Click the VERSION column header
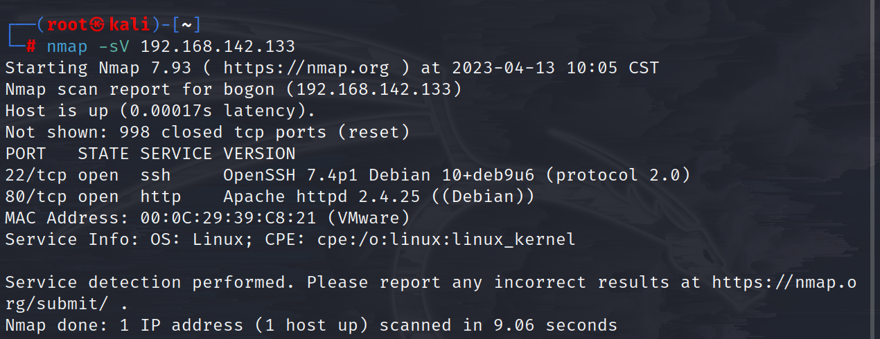880x339 pixels. click(x=259, y=154)
